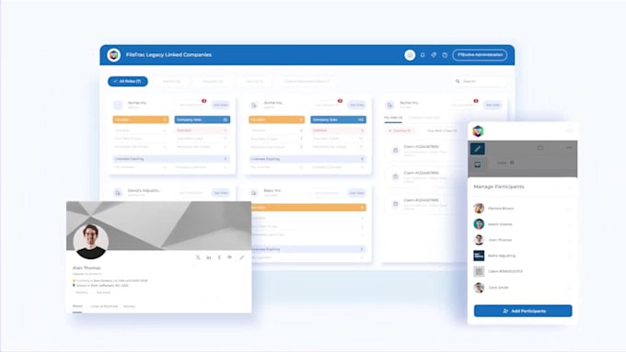Expand Licenses Expiring on second Acme card
The image size is (626, 352).
[x=307, y=159]
